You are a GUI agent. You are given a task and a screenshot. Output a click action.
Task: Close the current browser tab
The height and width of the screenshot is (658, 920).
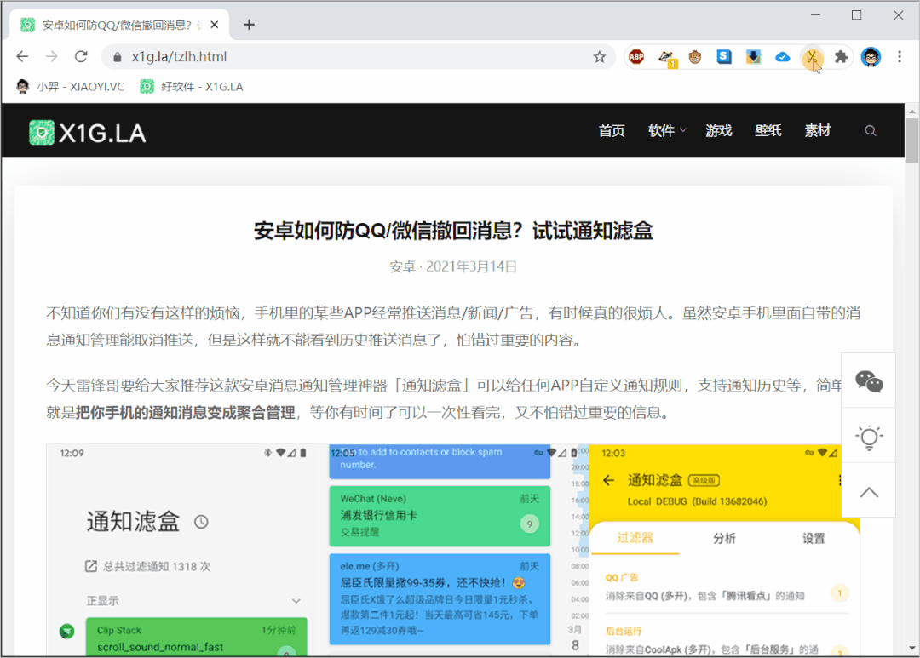215,25
